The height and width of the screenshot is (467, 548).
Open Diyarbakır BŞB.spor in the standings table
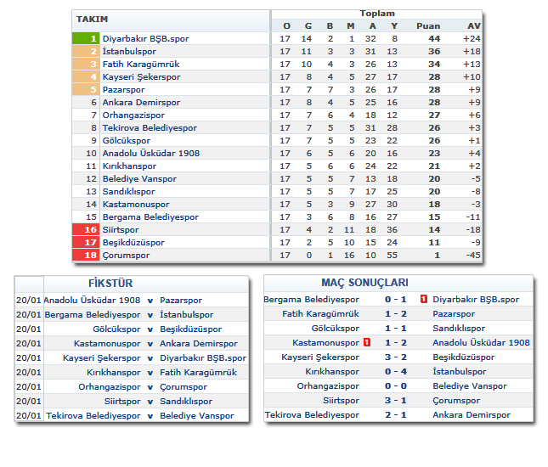coord(145,38)
